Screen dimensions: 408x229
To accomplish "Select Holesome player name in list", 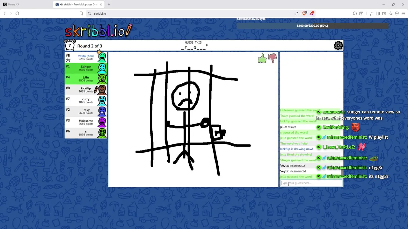I will point(86,121).
